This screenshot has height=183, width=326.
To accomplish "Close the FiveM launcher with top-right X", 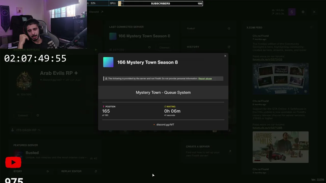I will click(x=314, y=12).
